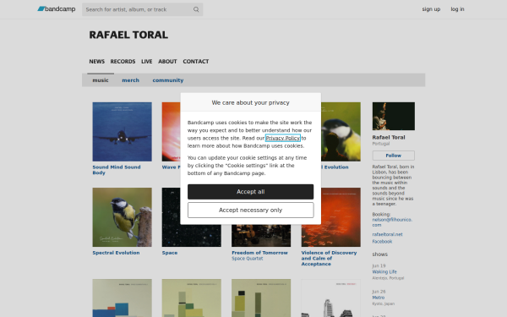Open the Facebook link
The height and width of the screenshot is (317, 507).
[382, 242]
